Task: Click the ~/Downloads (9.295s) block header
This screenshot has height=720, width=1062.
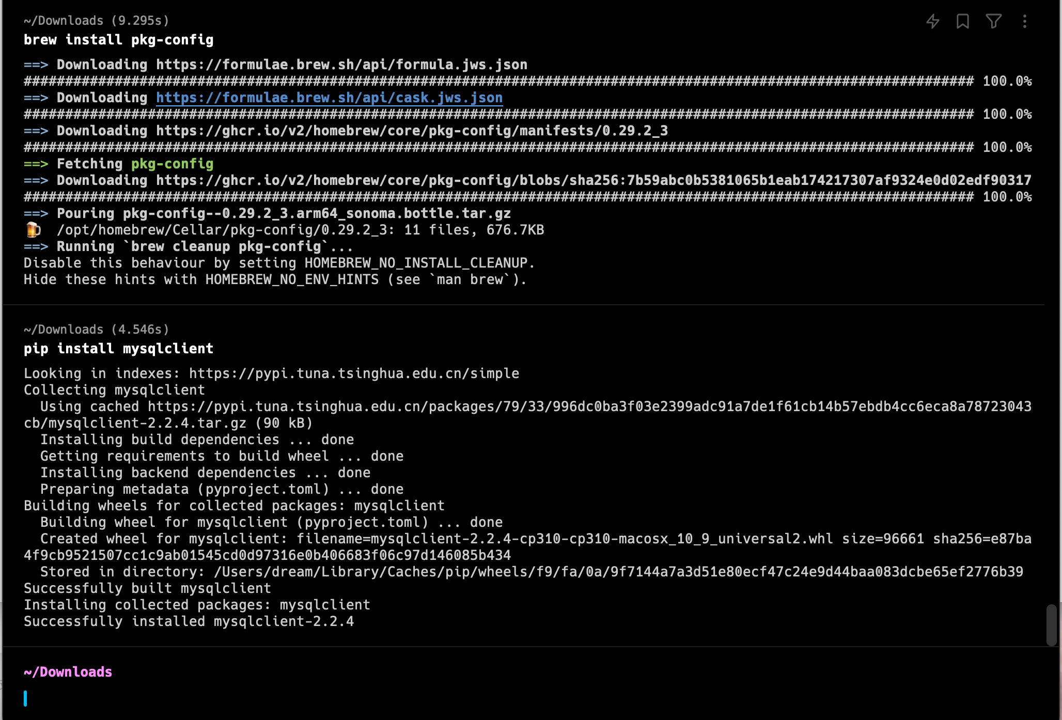Action: tap(97, 21)
